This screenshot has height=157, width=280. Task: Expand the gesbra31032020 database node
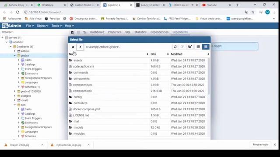(x=14, y=91)
